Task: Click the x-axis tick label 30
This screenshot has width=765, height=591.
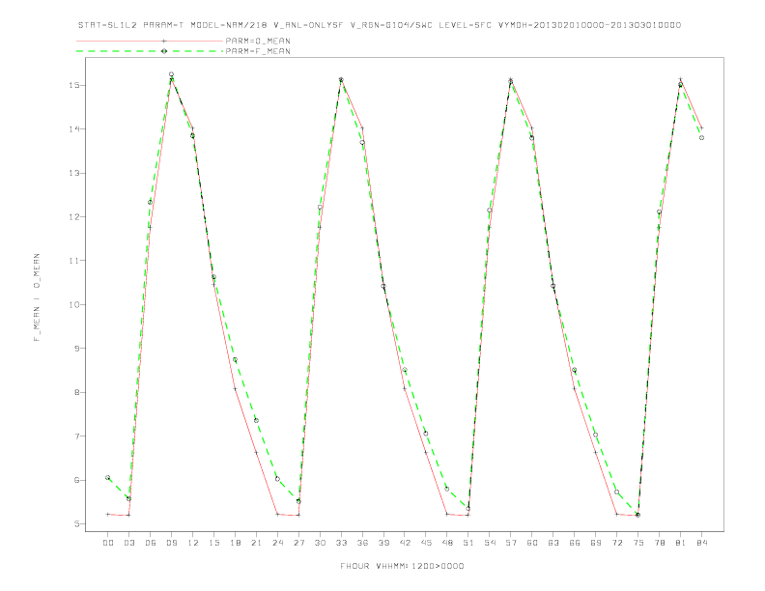Action: coord(320,543)
